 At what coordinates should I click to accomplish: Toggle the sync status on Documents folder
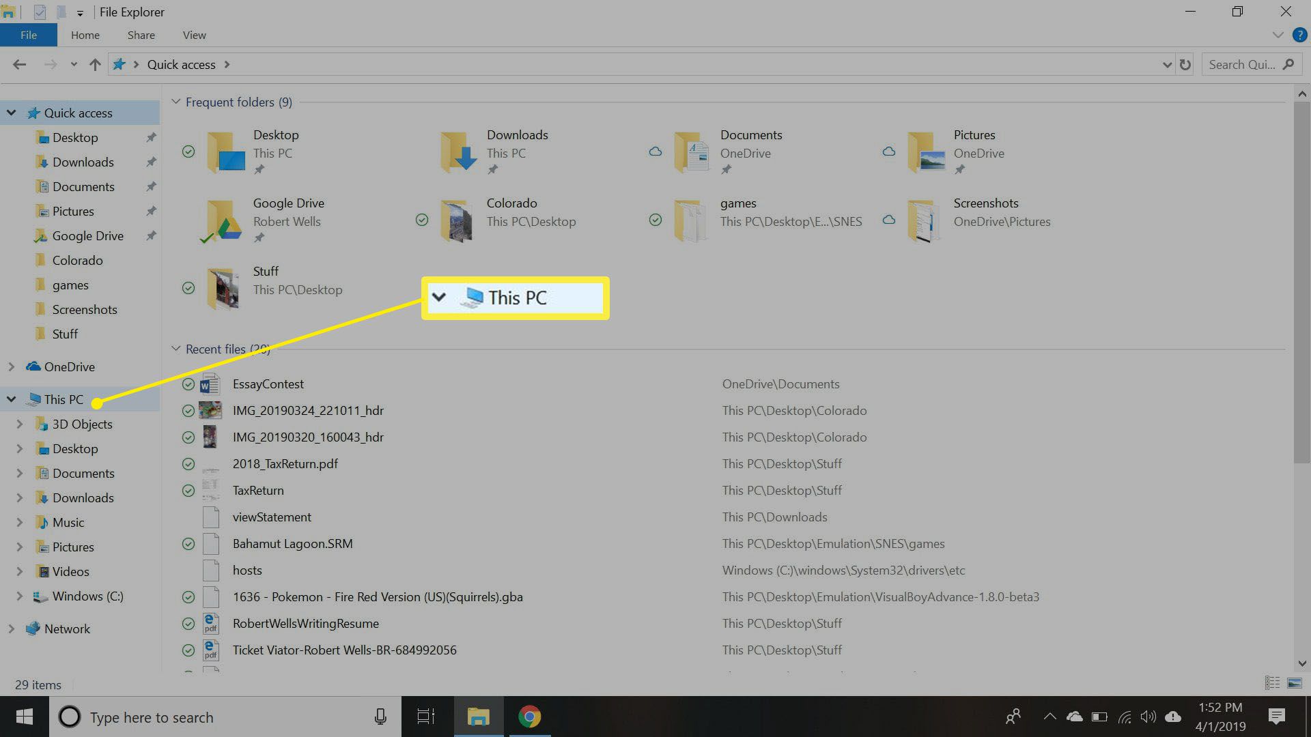(655, 151)
